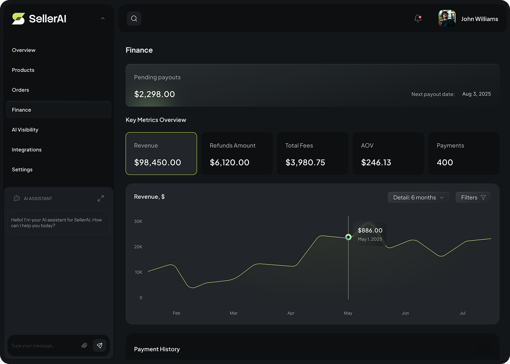Send a message using the paper plane icon
The width and height of the screenshot is (510, 364).
(x=100, y=345)
